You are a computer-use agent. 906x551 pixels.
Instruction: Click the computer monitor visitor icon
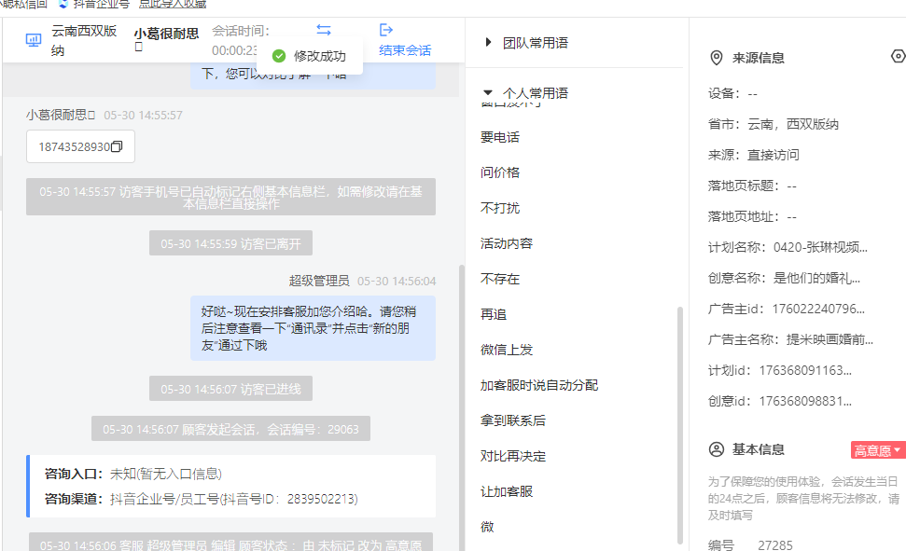pyautogui.click(x=34, y=40)
